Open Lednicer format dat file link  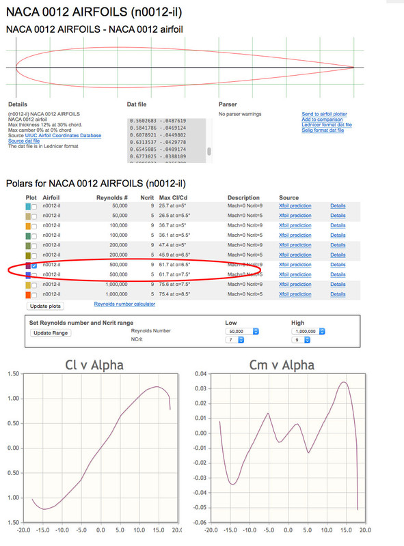[x=327, y=125]
